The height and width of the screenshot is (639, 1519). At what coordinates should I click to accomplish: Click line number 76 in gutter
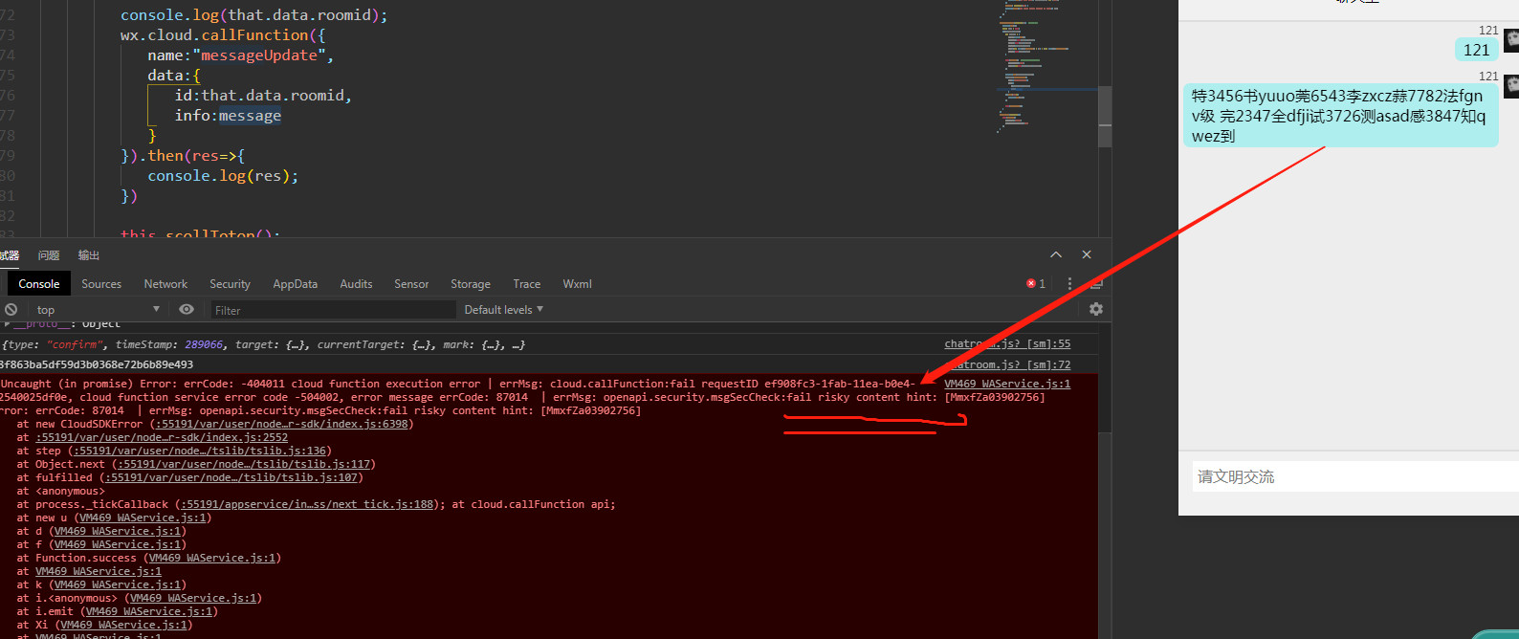(x=8, y=96)
